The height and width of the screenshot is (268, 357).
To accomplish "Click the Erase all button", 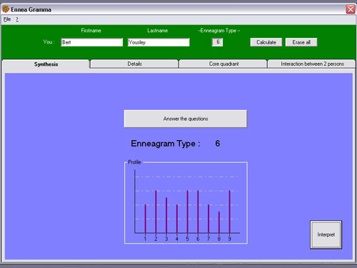I will point(301,42).
